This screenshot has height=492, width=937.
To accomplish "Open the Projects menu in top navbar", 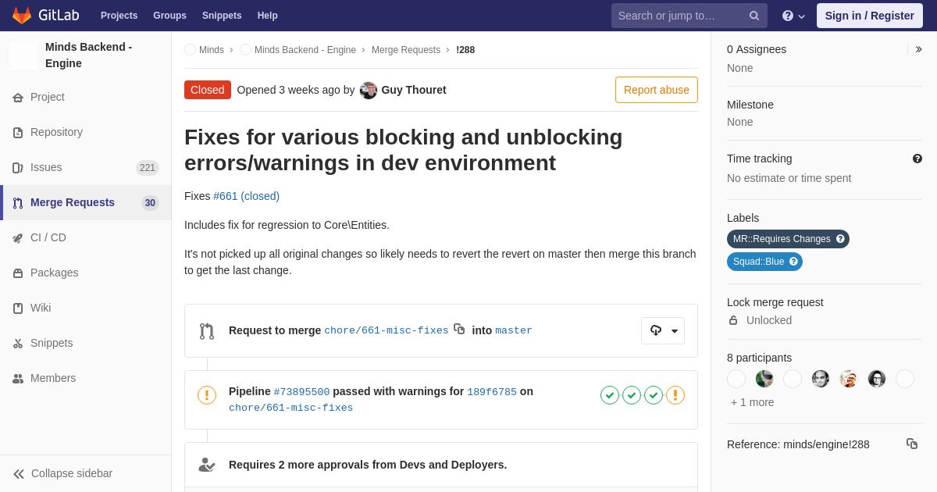I will (119, 16).
